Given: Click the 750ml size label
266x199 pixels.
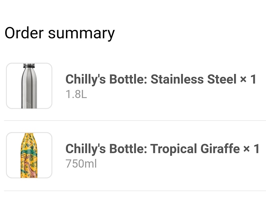Looking at the screenshot, I should [81, 164].
